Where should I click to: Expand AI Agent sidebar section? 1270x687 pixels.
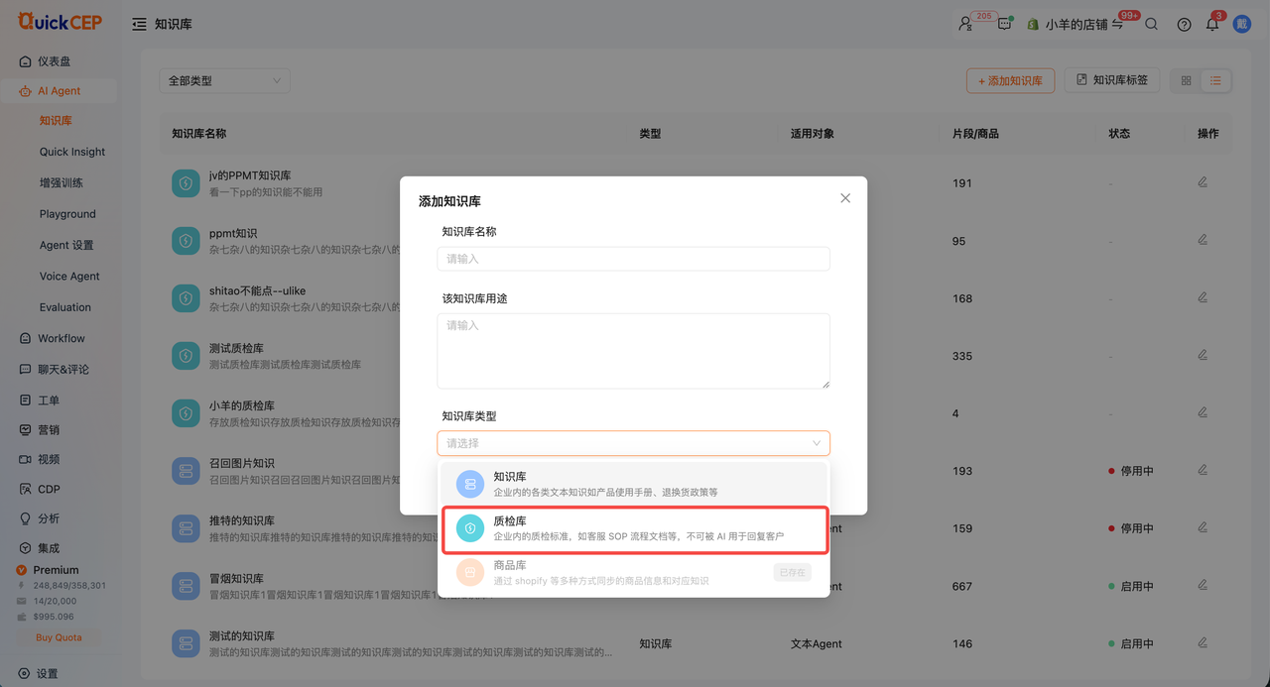pyautogui.click(x=59, y=91)
